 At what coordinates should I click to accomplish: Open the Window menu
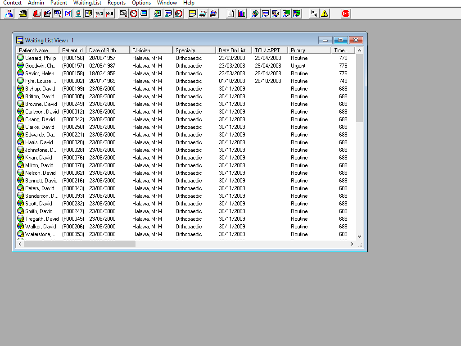[167, 3]
